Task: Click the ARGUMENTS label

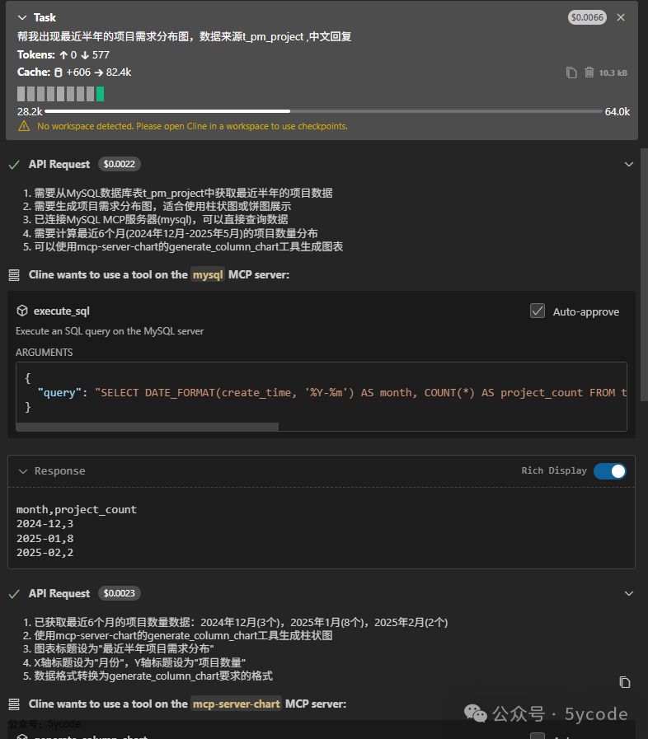Action: tap(44, 353)
